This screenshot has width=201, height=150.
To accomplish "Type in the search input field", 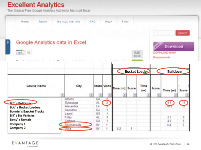I will [x=164, y=33].
